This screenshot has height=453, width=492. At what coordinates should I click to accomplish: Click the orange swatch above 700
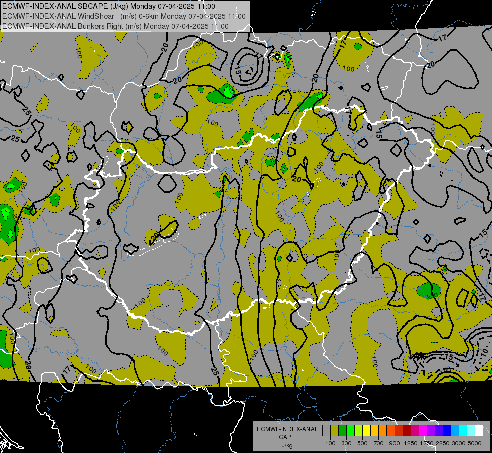click(x=383, y=430)
